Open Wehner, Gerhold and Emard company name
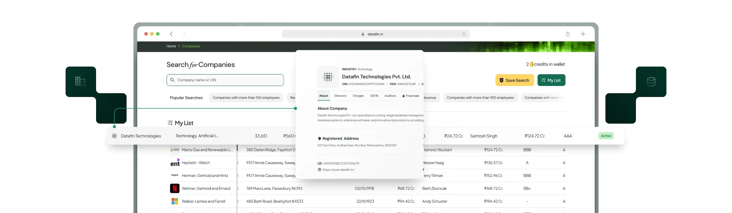Image resolution: width=732 pixels, height=213 pixels. [x=206, y=189]
